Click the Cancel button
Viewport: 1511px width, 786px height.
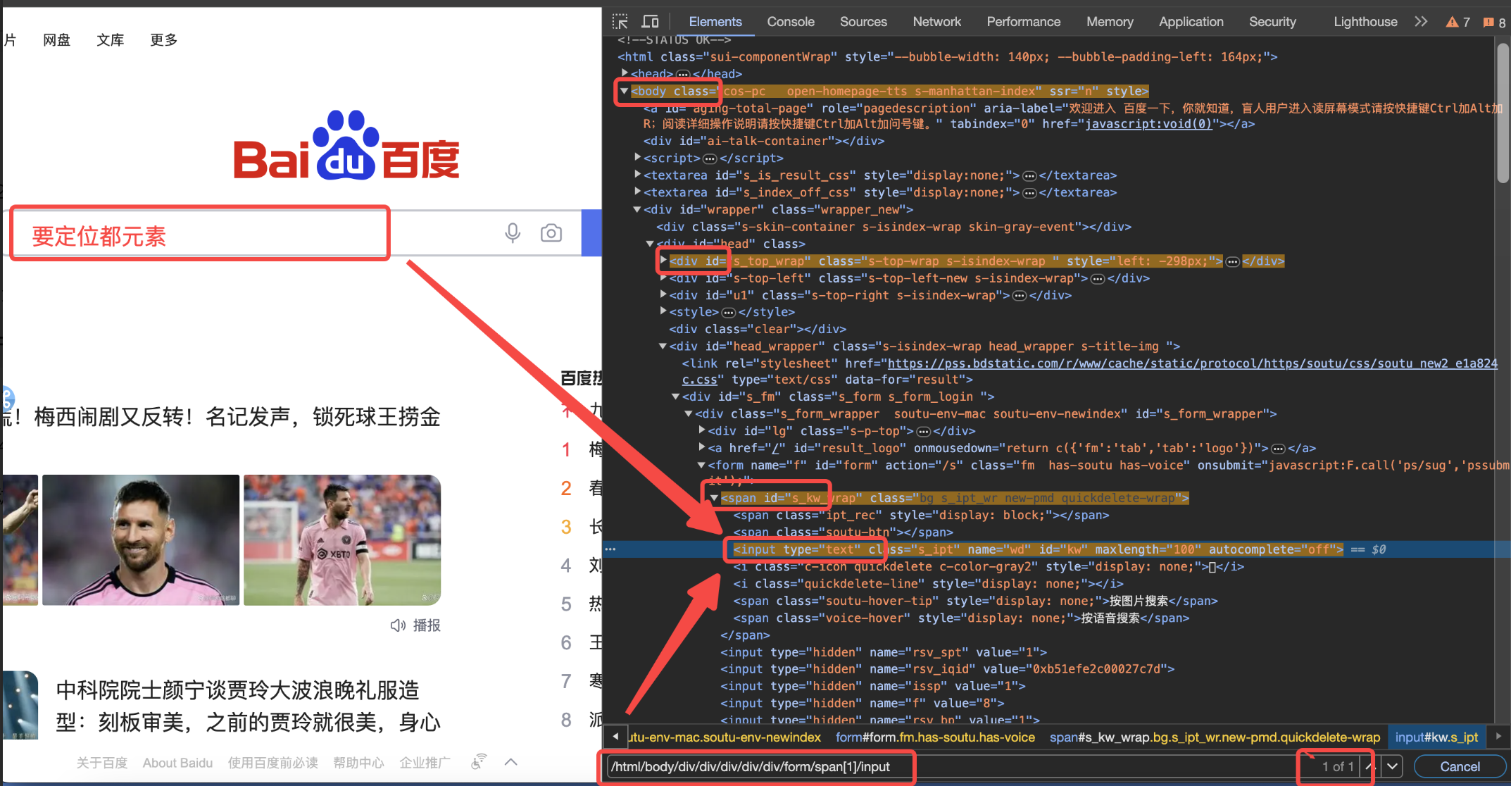pos(1460,766)
